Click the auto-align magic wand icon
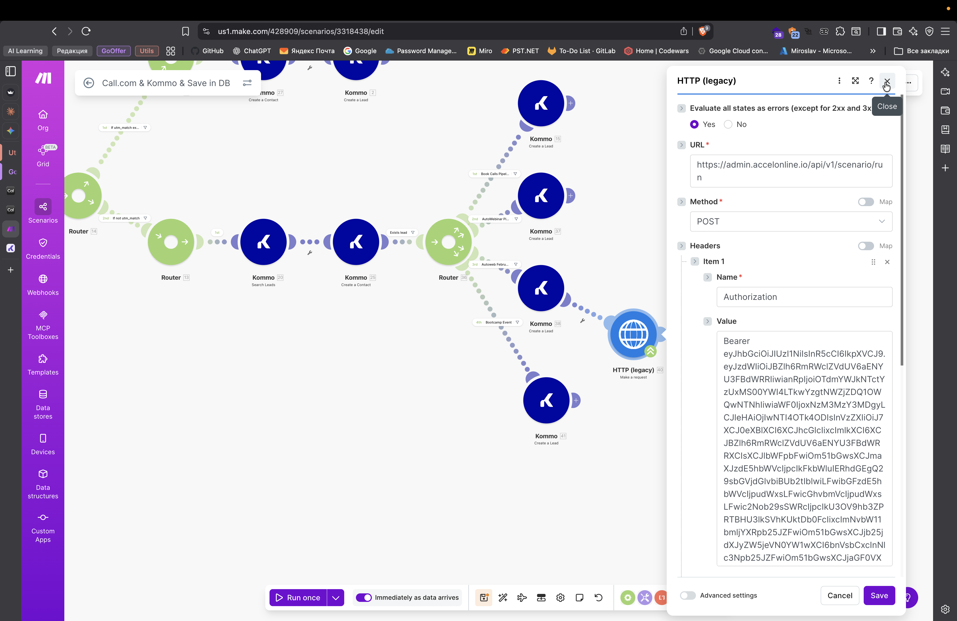Viewport: 957px width, 621px height. click(x=503, y=597)
